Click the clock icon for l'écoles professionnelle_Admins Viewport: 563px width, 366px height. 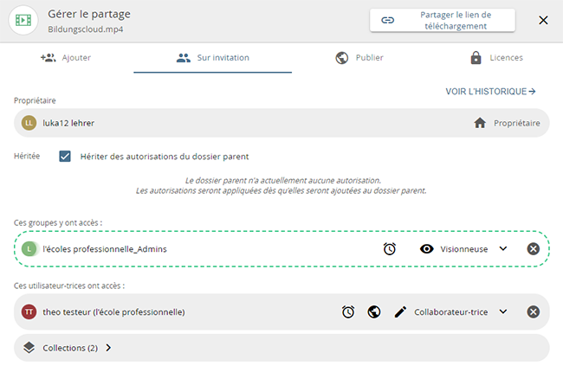click(390, 248)
